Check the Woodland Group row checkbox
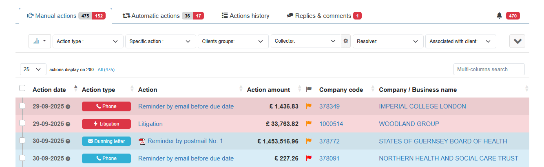The width and height of the screenshot is (544, 167). pos(22,123)
